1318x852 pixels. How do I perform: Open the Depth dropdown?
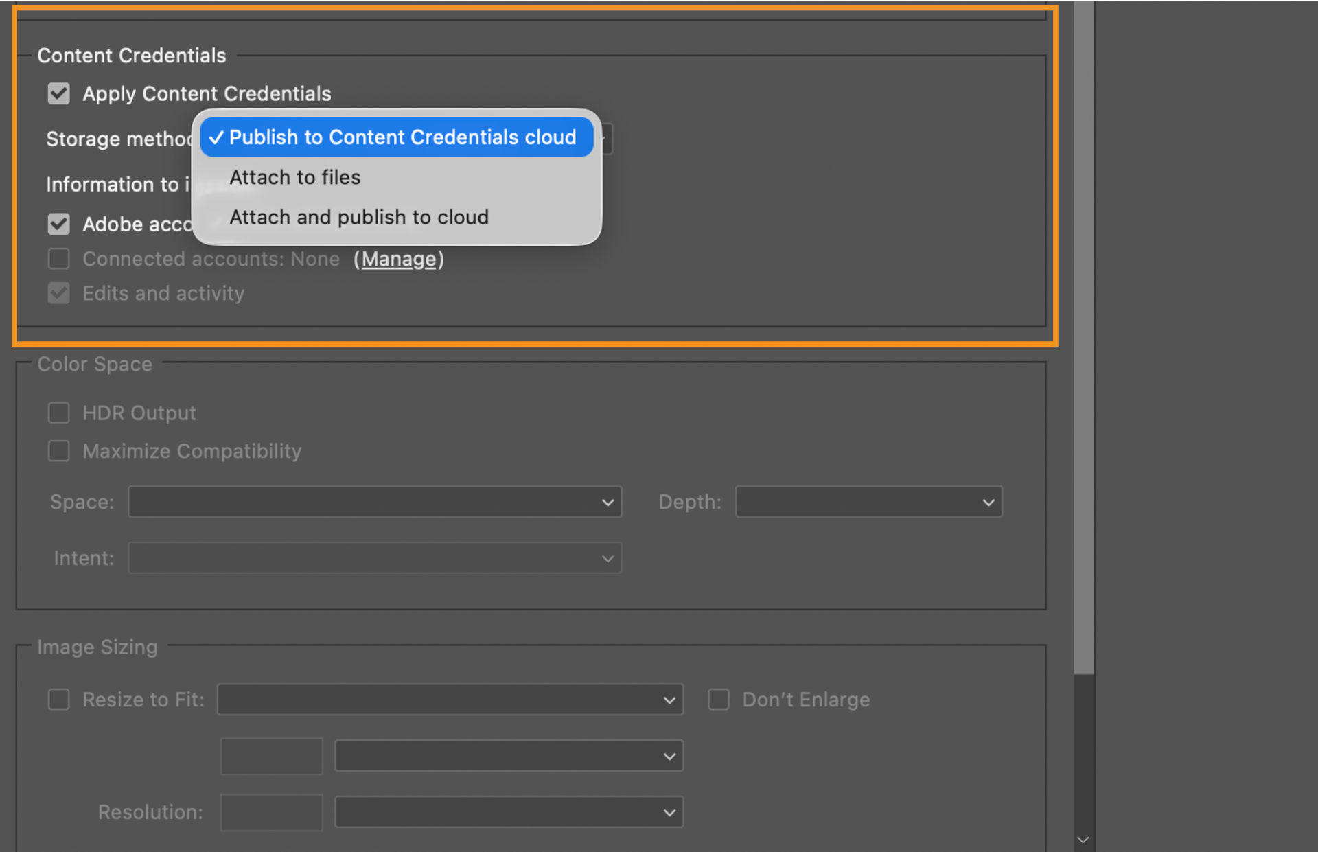click(x=868, y=502)
